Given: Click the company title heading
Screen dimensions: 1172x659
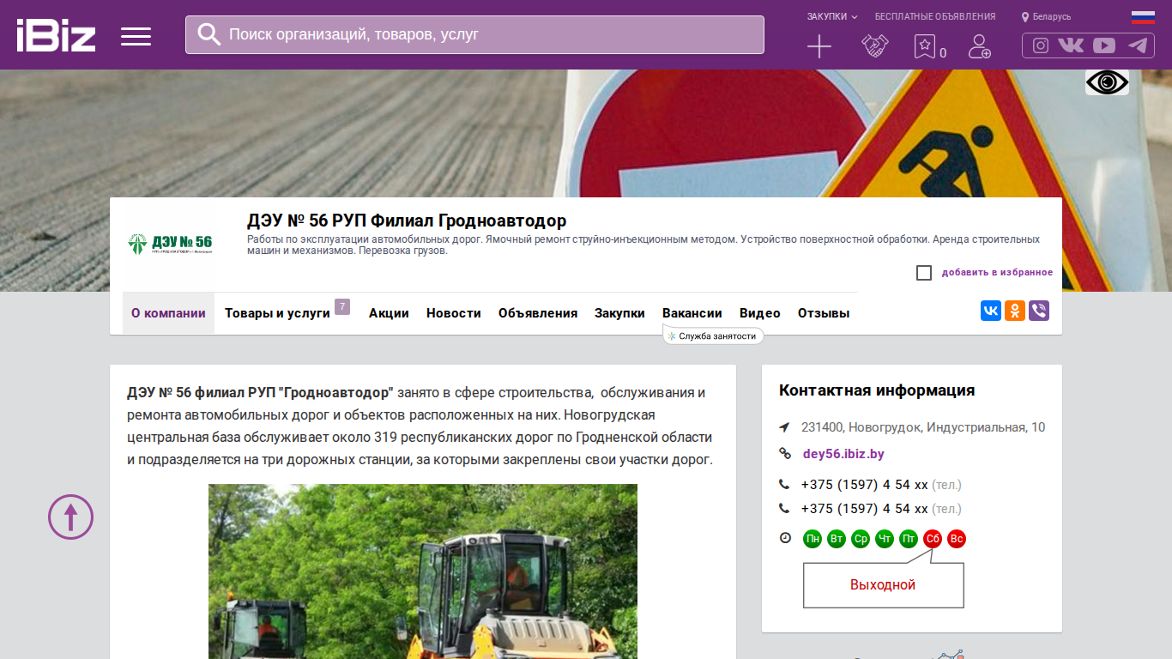Looking at the screenshot, I should coord(407,221).
